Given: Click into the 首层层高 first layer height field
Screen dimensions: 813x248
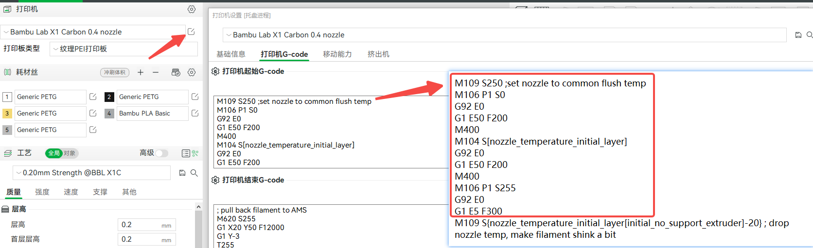Looking at the screenshot, I should tap(147, 239).
